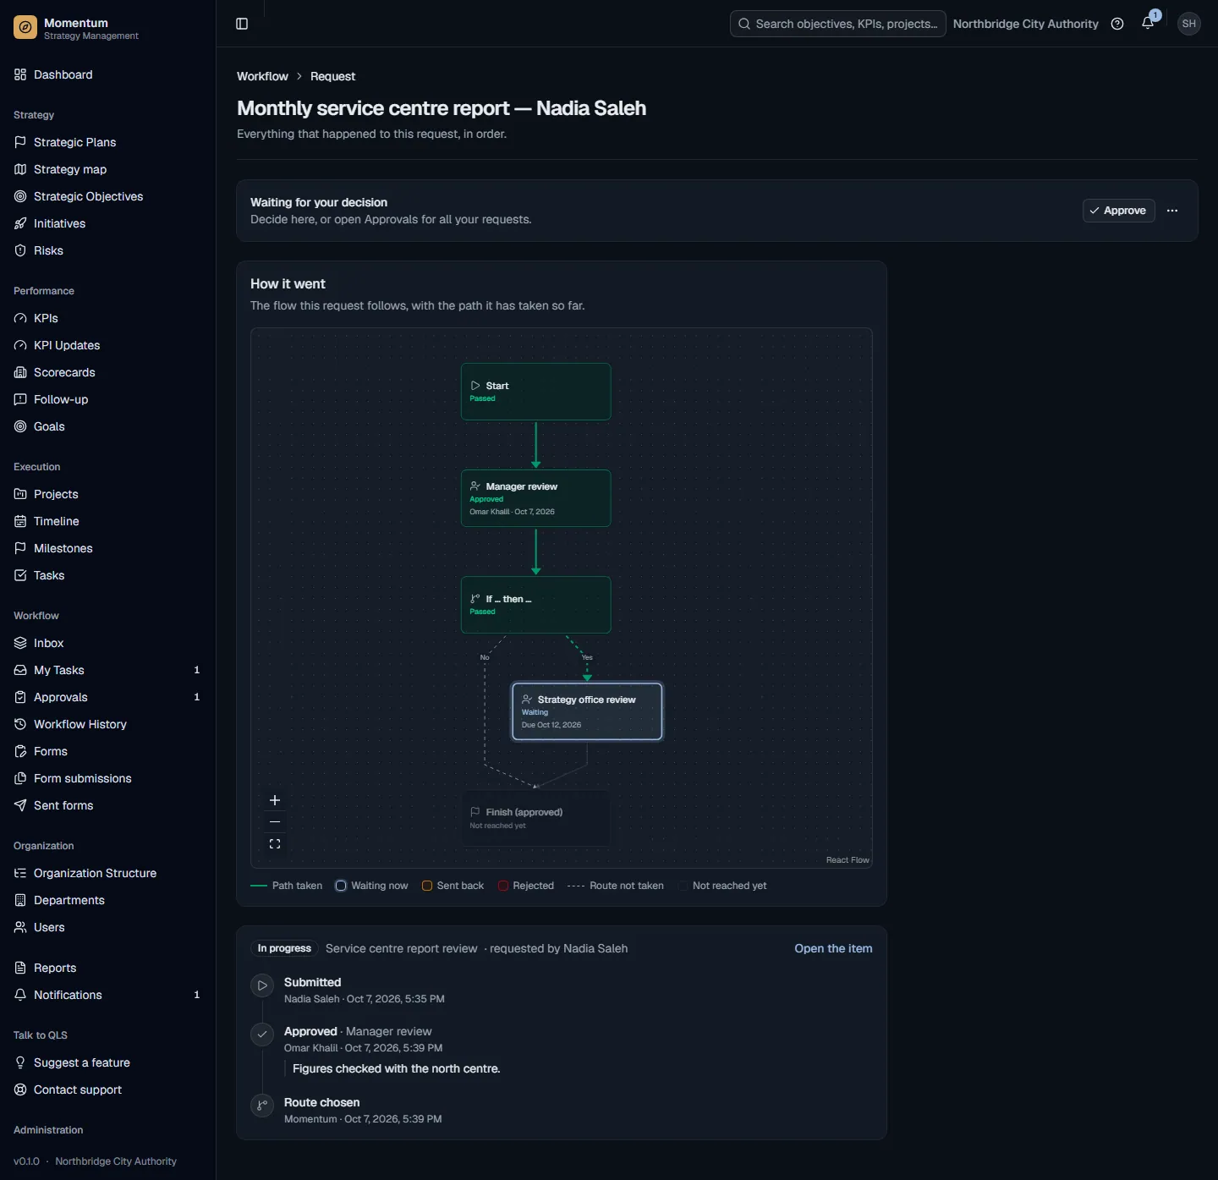1218x1180 pixels.
Task: Select the Manager review node
Action: 535,498
